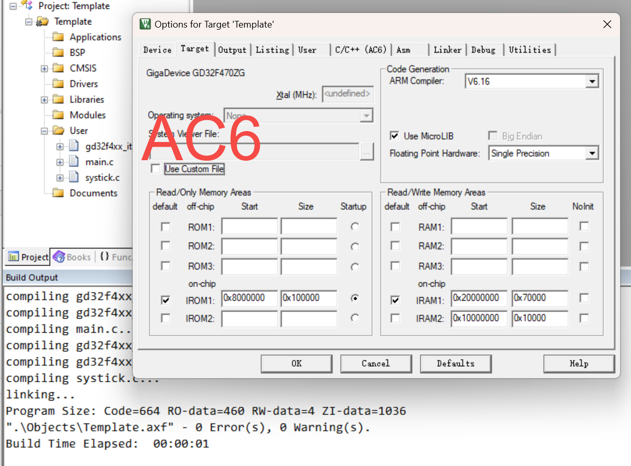Click the Keil icon in dialog title
631x466 pixels.
(146, 24)
